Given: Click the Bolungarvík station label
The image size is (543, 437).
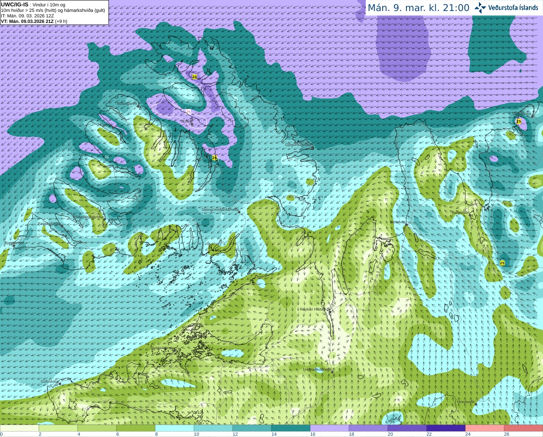Looking at the screenshot, I should [x=127, y=104].
